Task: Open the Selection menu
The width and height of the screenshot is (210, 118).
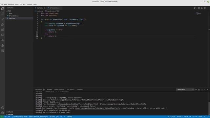Action: pos(11,5)
